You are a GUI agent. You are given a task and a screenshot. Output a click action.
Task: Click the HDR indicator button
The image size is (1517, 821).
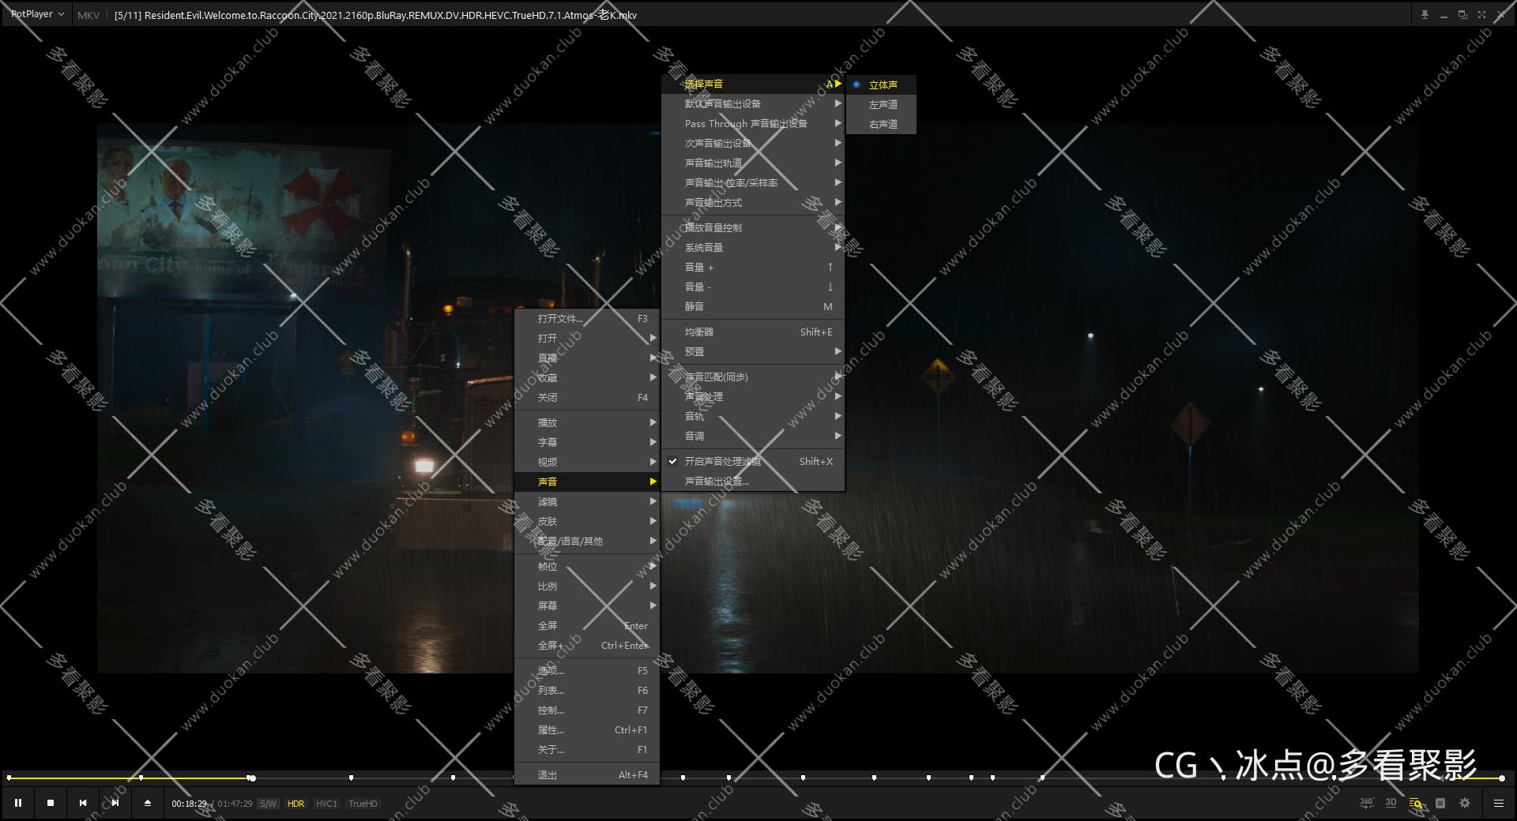(296, 804)
